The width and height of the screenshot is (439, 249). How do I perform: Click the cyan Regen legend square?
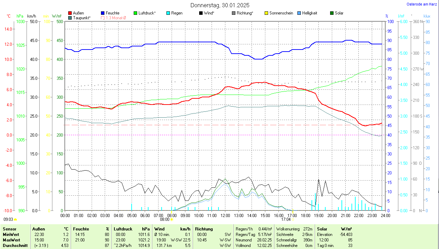(168, 13)
